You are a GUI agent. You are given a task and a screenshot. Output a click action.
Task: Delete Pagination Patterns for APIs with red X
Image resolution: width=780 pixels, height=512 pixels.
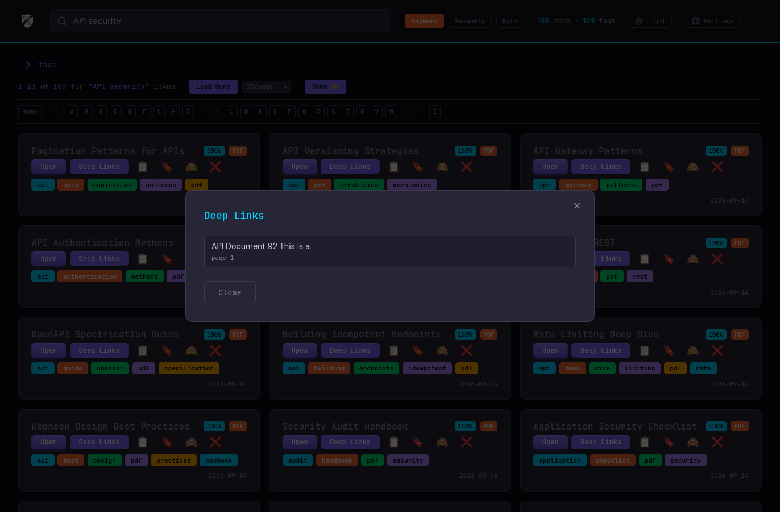click(215, 167)
